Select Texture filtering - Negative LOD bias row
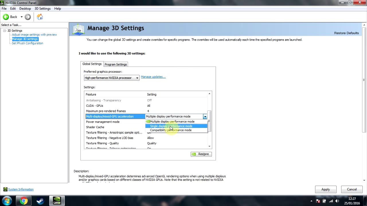The width and height of the screenshot is (367, 206). pos(146,138)
